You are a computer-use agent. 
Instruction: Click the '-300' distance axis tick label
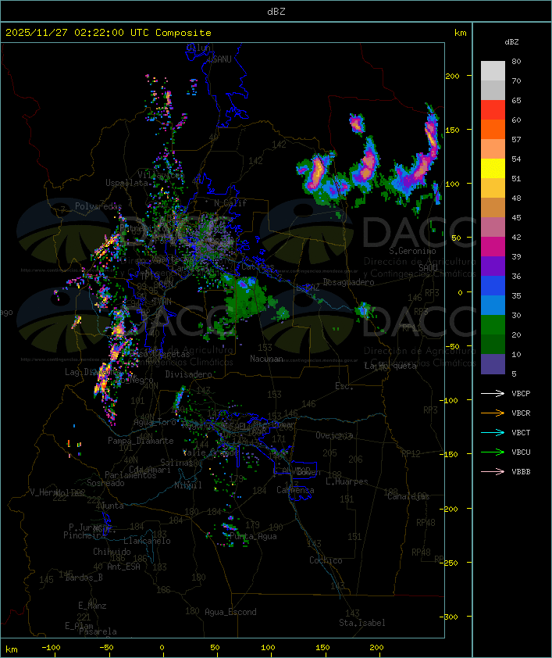pyautogui.click(x=449, y=617)
